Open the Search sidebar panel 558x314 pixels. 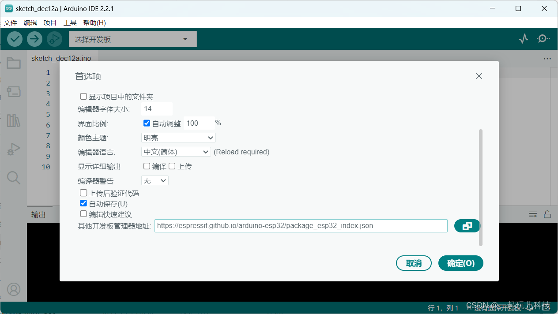coord(14,178)
